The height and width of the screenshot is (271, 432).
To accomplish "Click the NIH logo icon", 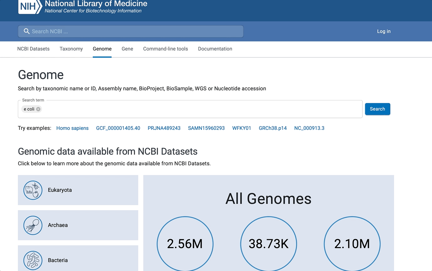I will click(x=30, y=6).
